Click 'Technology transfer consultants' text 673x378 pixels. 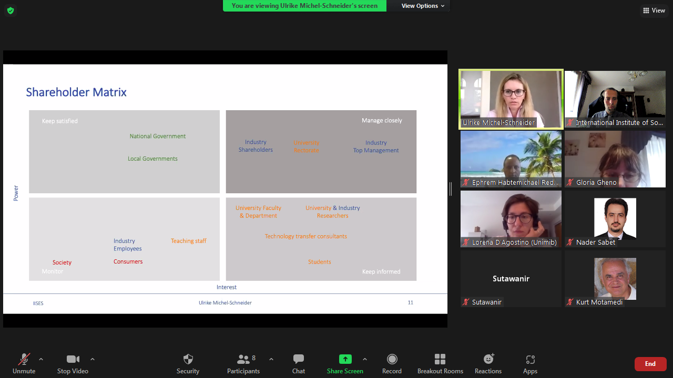tap(306, 236)
